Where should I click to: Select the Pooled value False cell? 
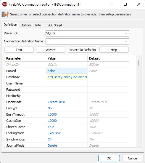(x=67, y=71)
